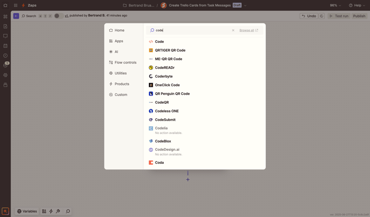Choose QR Penguin QR Code result

tap(204, 94)
